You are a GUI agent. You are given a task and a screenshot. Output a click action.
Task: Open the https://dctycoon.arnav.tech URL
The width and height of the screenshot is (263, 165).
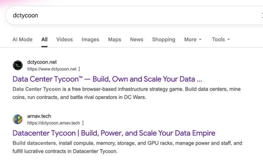(53, 123)
